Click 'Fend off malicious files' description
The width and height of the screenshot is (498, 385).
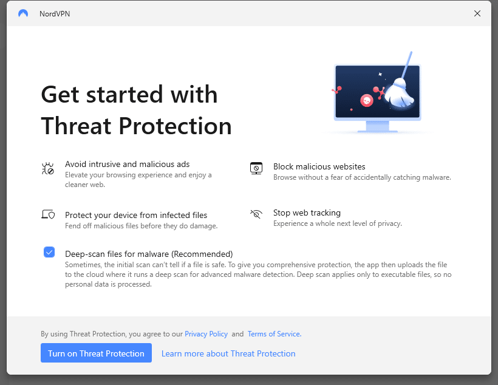[x=142, y=226]
